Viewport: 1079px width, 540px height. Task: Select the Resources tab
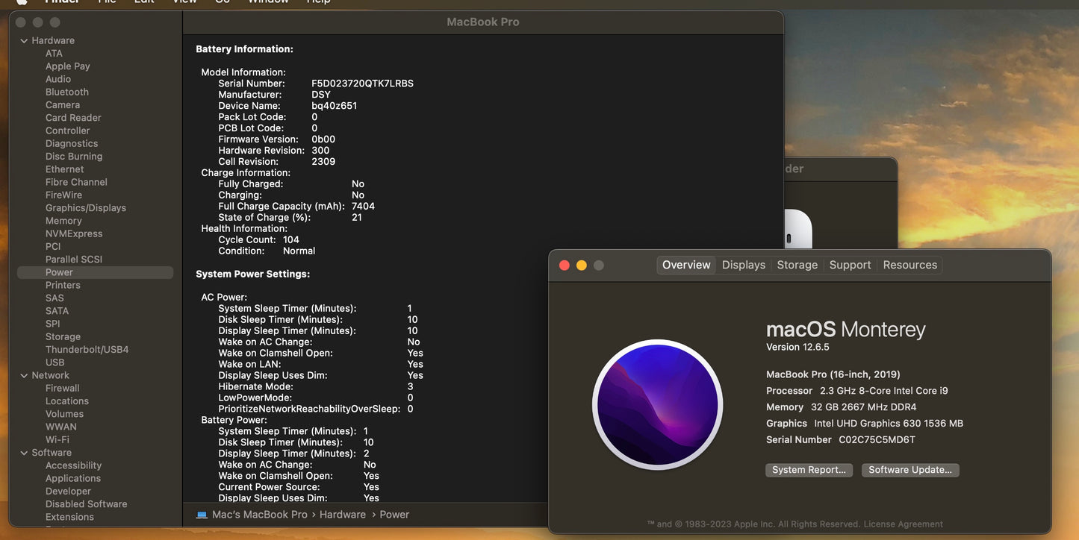[x=909, y=264]
